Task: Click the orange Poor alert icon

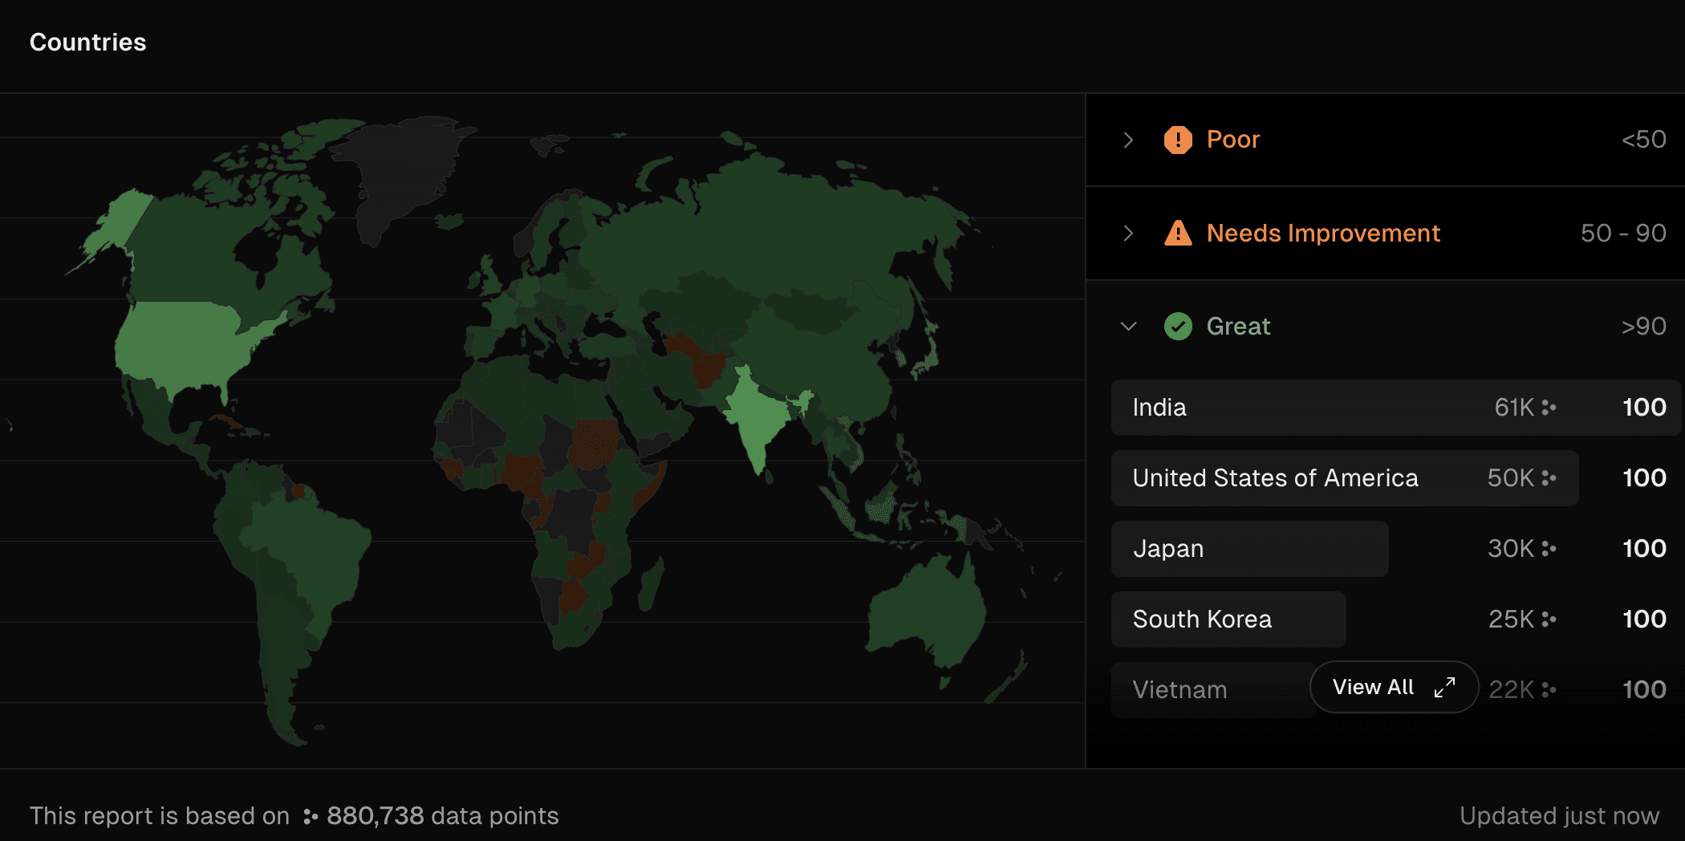Action: tap(1177, 139)
